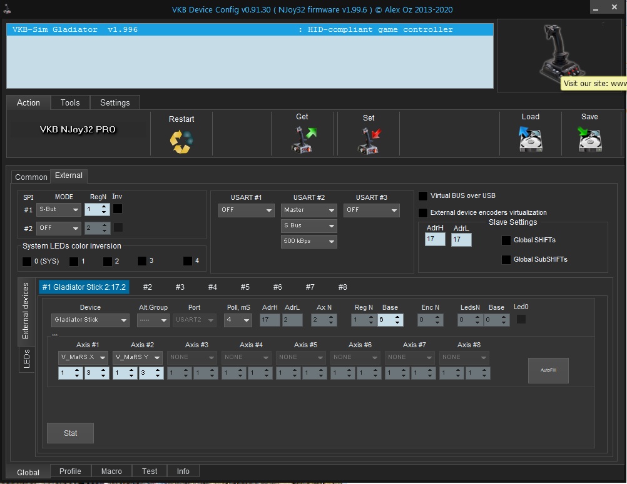This screenshot has width=627, height=484.
Task: Open Alt.Group dropdown
Action: coord(153,320)
